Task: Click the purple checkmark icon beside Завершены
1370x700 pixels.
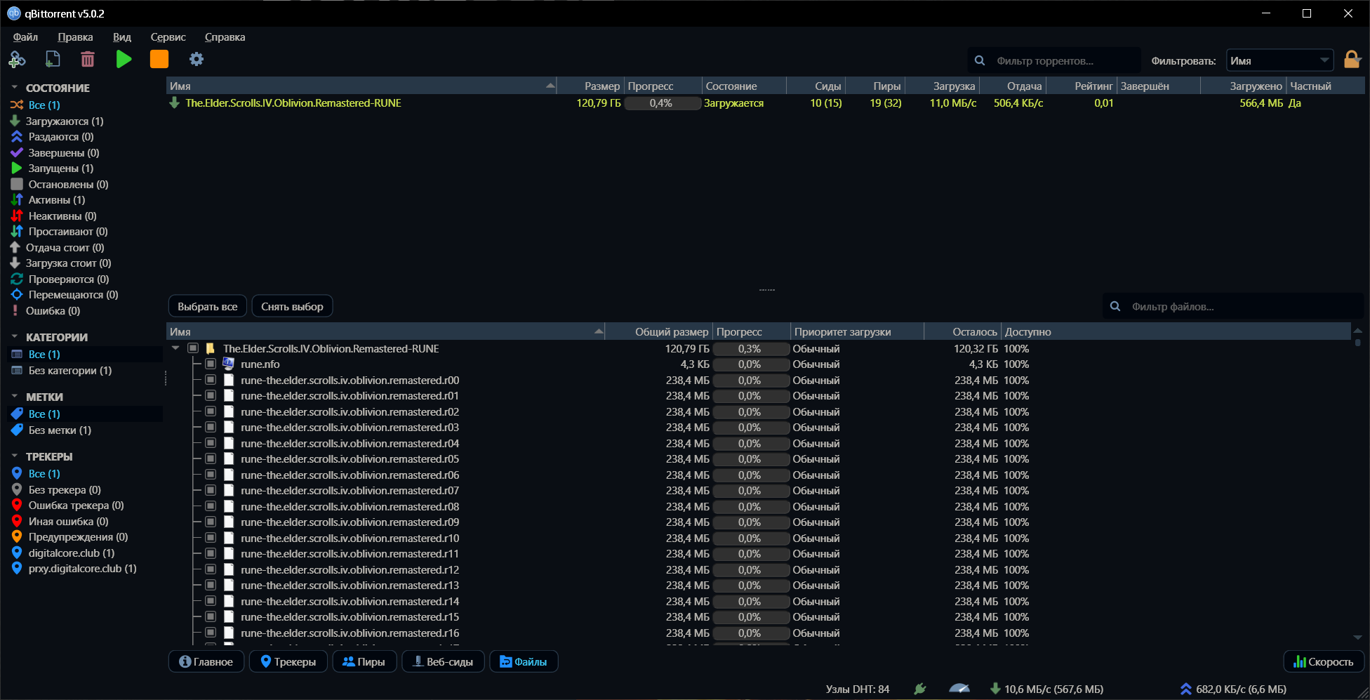Action: [x=17, y=152]
